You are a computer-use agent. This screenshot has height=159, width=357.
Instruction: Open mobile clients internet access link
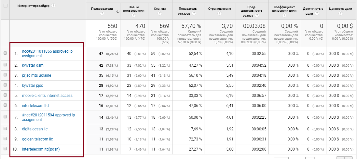pos(47,96)
